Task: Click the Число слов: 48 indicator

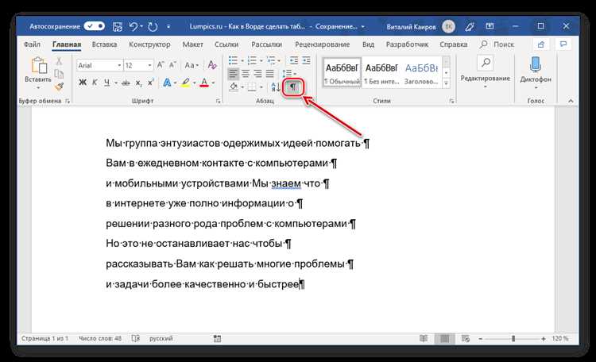Action: click(100, 338)
